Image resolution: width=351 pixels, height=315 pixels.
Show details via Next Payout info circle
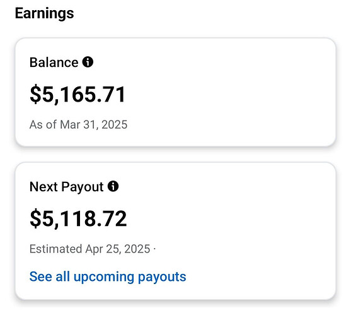[x=113, y=186]
